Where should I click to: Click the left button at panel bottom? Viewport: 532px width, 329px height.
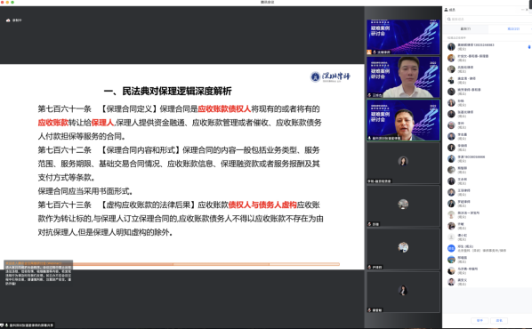[x=480, y=320]
